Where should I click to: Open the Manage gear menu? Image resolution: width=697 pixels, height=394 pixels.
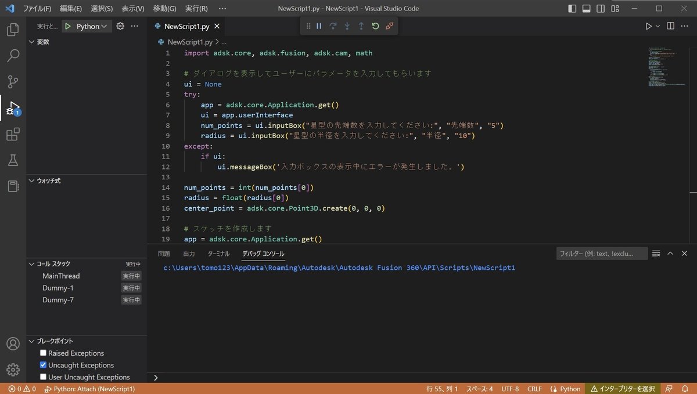[x=13, y=370]
